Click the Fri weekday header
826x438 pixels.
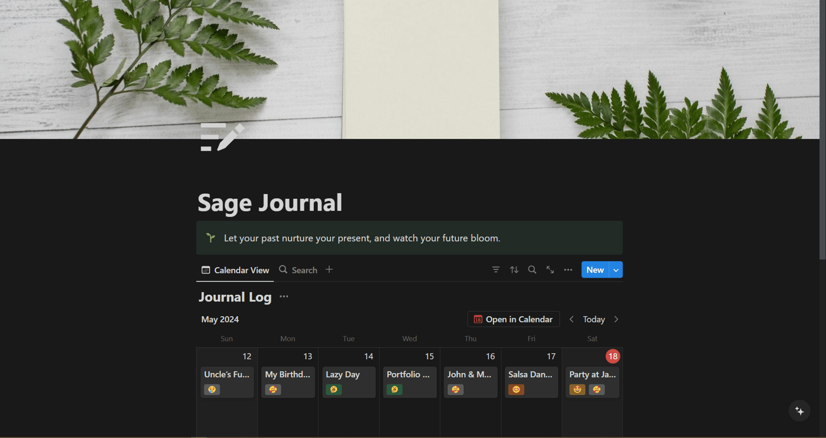[531, 339]
